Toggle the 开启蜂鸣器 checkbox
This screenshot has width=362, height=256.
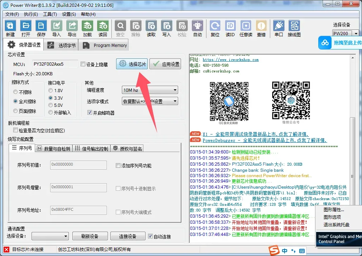[90, 113]
